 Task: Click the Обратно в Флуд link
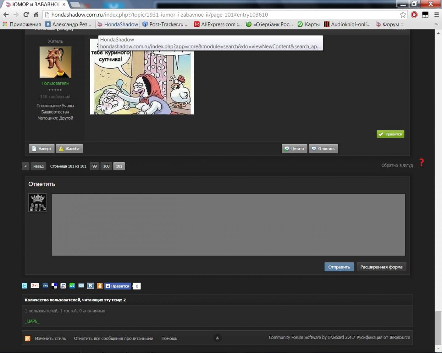pos(397,165)
